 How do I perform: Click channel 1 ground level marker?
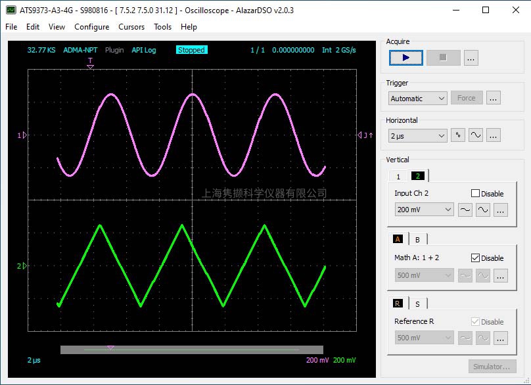point(22,135)
